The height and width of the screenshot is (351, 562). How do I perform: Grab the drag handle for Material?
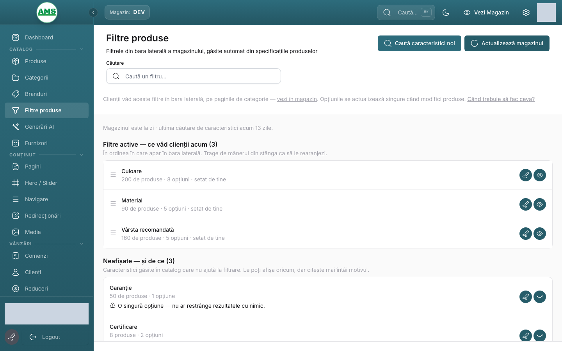(113, 204)
